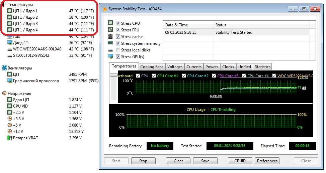Viewport: 326px width, 173px height.
Task: Click the 13.312 V reading for +12 V
Action: tap(76, 132)
